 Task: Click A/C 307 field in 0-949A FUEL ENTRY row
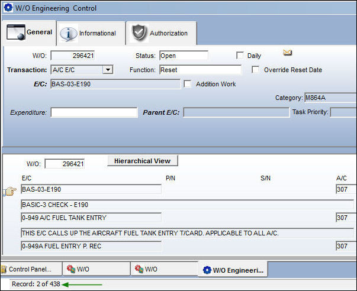pos(346,246)
